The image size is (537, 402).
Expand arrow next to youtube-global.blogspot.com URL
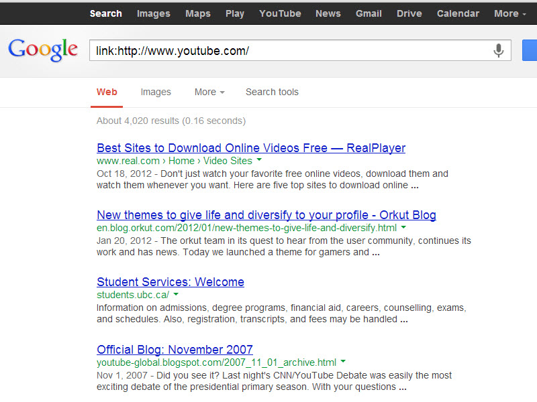pyautogui.click(x=343, y=361)
